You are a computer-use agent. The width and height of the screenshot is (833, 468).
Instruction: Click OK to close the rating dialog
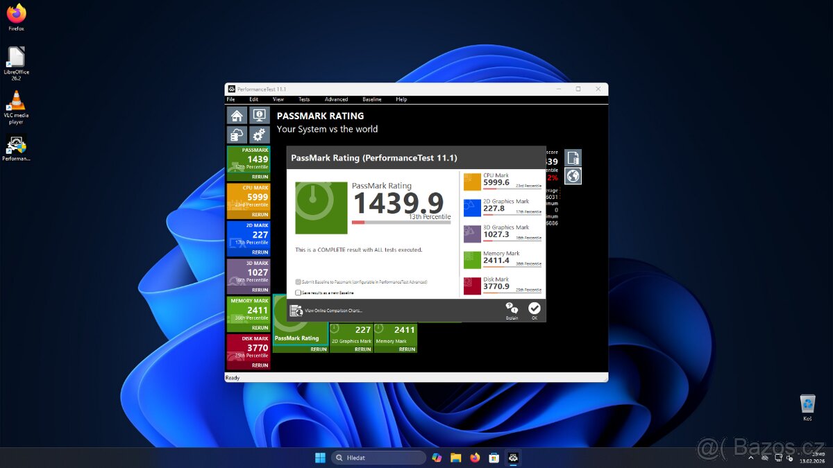point(535,307)
